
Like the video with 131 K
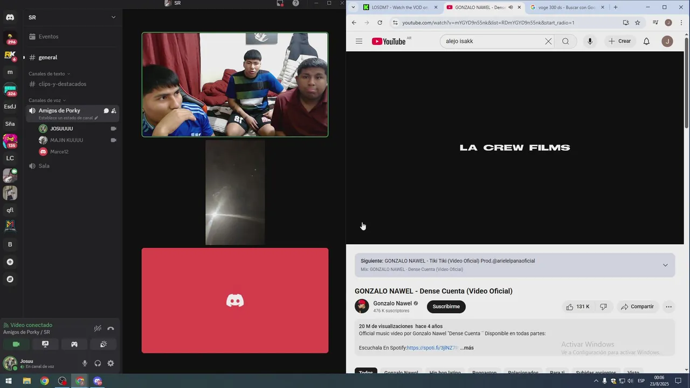coord(578,307)
